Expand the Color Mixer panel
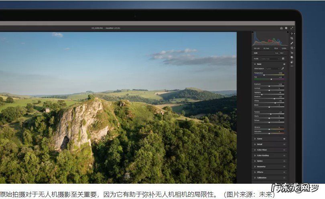Screen dimensions: 325x199 click(255, 150)
